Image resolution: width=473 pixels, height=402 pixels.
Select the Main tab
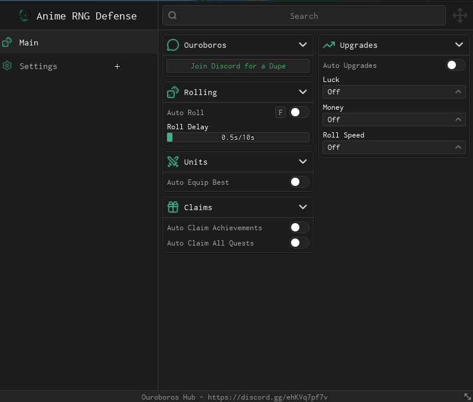pyautogui.click(x=79, y=43)
